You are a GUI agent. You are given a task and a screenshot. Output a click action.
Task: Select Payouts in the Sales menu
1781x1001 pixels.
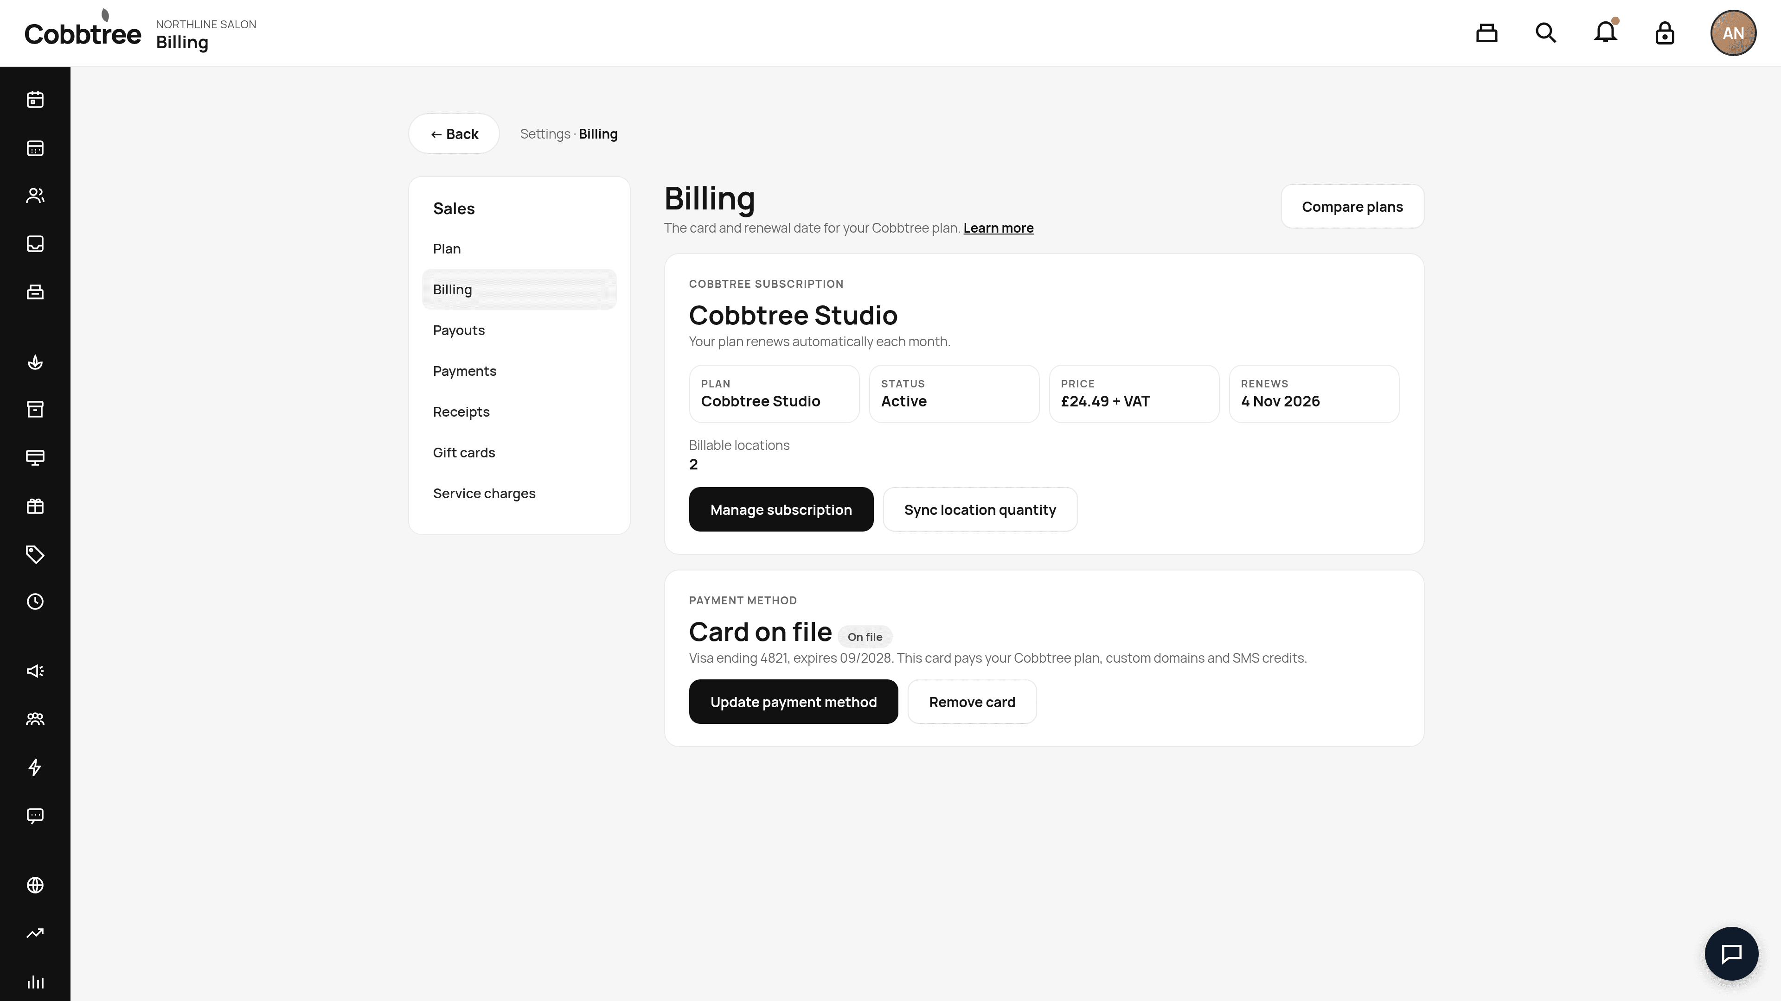pyautogui.click(x=519, y=330)
